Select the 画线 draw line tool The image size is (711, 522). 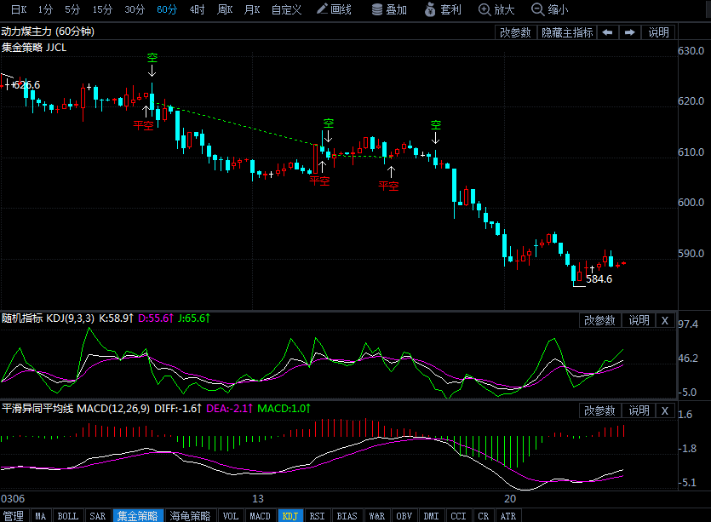coord(334,9)
